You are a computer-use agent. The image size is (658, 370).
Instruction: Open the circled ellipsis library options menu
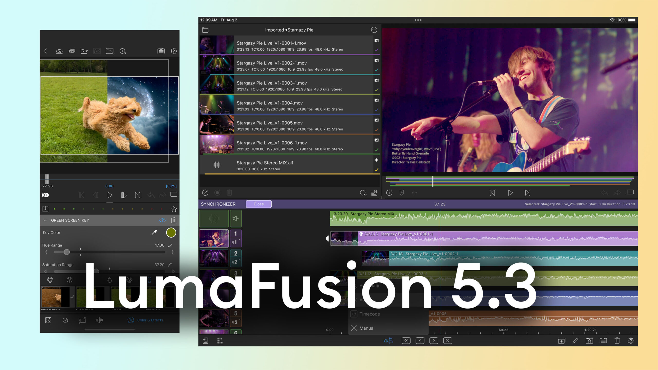point(374,30)
